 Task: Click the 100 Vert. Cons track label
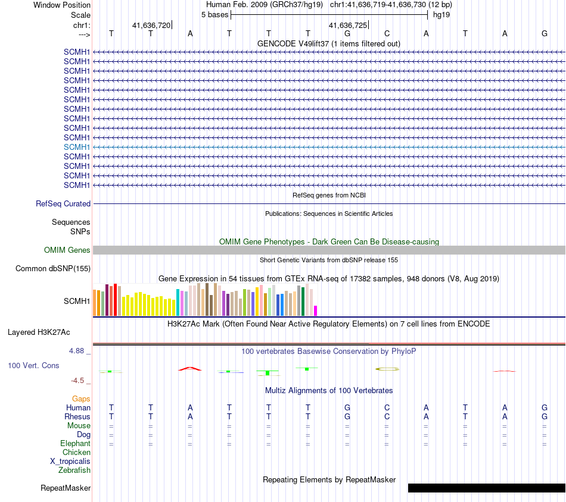coord(33,365)
